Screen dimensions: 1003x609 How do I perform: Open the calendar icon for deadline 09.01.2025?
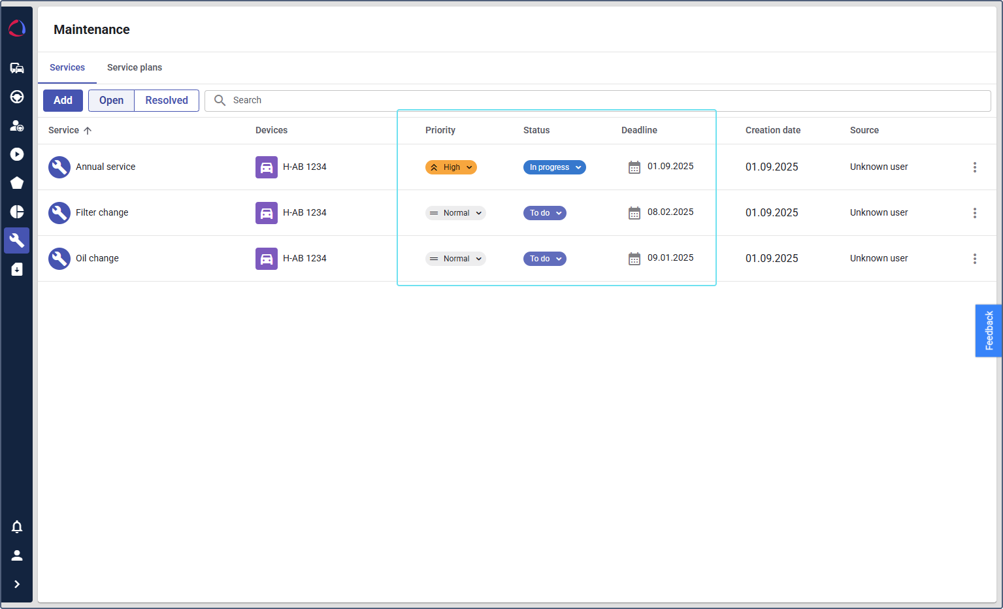pyautogui.click(x=634, y=259)
